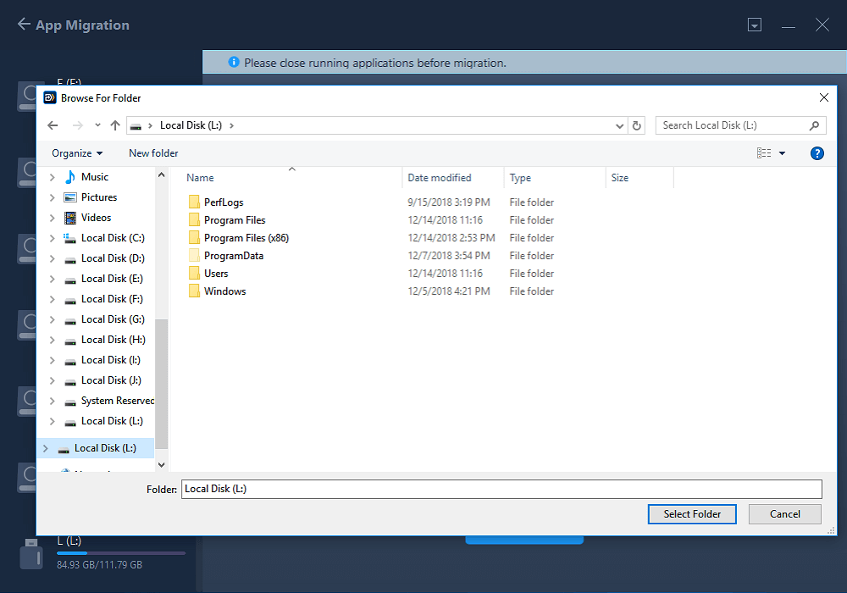Image resolution: width=847 pixels, height=593 pixels.
Task: Select Local Disk (F:) in tree
Action: pos(112,299)
